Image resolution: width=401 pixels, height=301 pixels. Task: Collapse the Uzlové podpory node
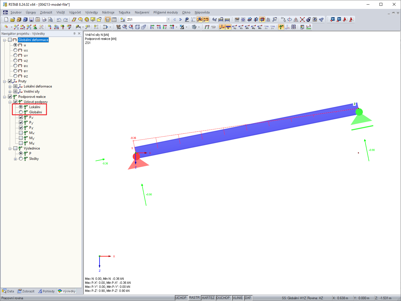(10, 102)
